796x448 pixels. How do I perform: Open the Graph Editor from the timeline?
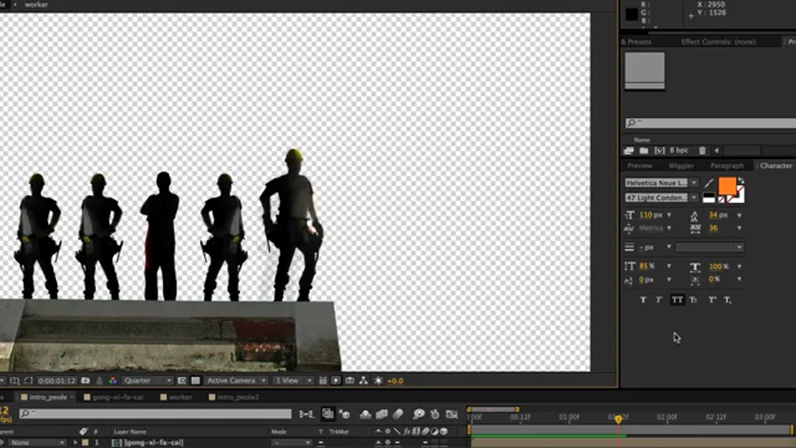click(452, 415)
